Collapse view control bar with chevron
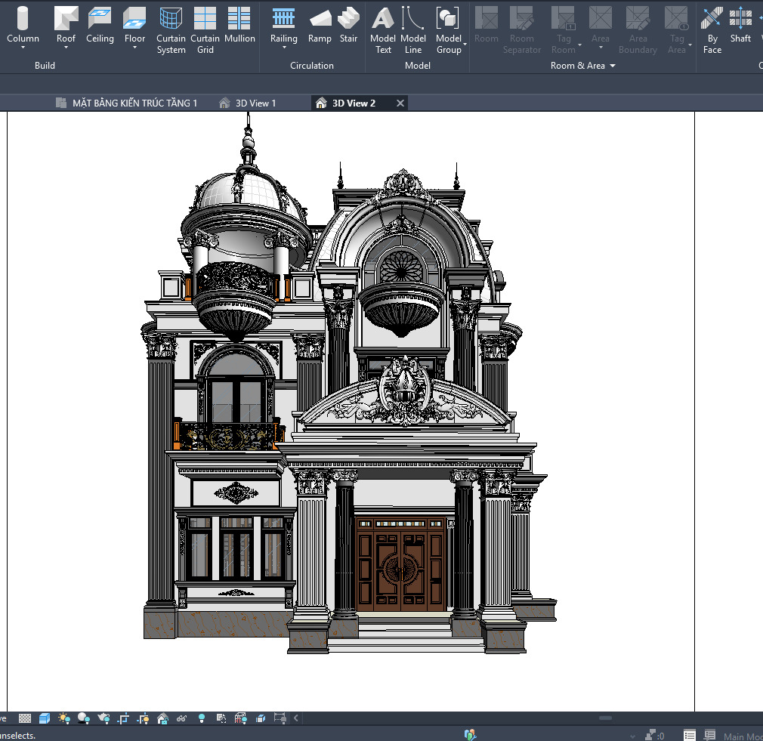 (296, 718)
